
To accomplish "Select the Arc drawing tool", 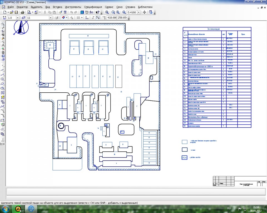I will 3,84.
